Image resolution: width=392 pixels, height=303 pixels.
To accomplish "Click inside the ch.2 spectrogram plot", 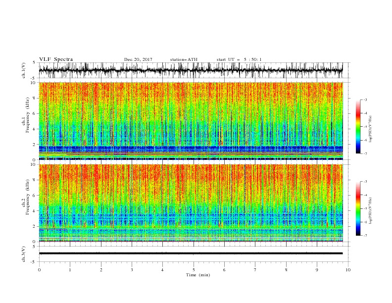I will tap(191, 203).
